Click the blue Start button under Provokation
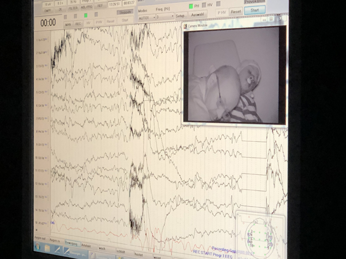346x259 pixels. [x=255, y=10]
